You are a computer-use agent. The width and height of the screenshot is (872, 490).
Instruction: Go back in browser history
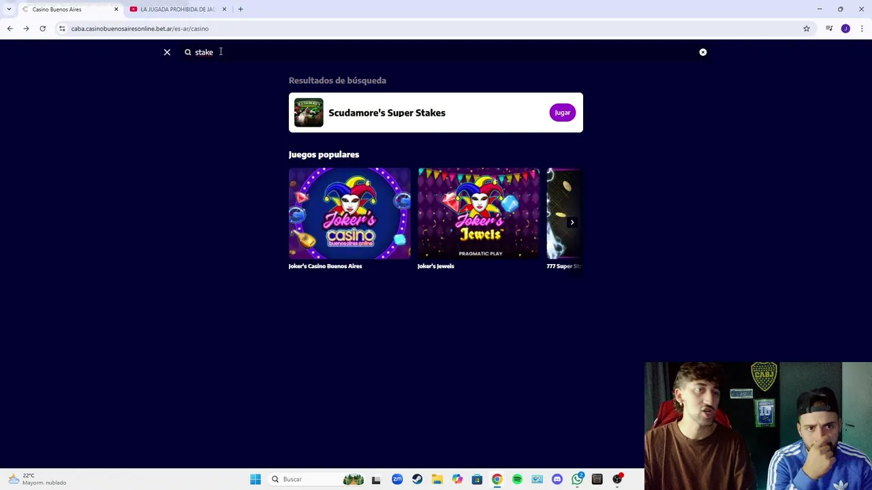click(x=10, y=29)
